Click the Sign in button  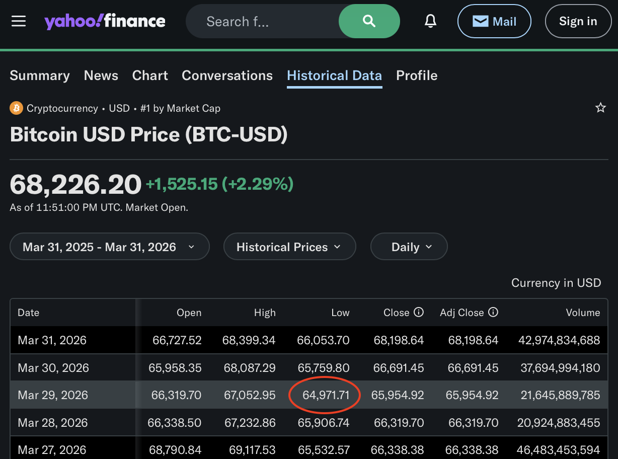578,21
